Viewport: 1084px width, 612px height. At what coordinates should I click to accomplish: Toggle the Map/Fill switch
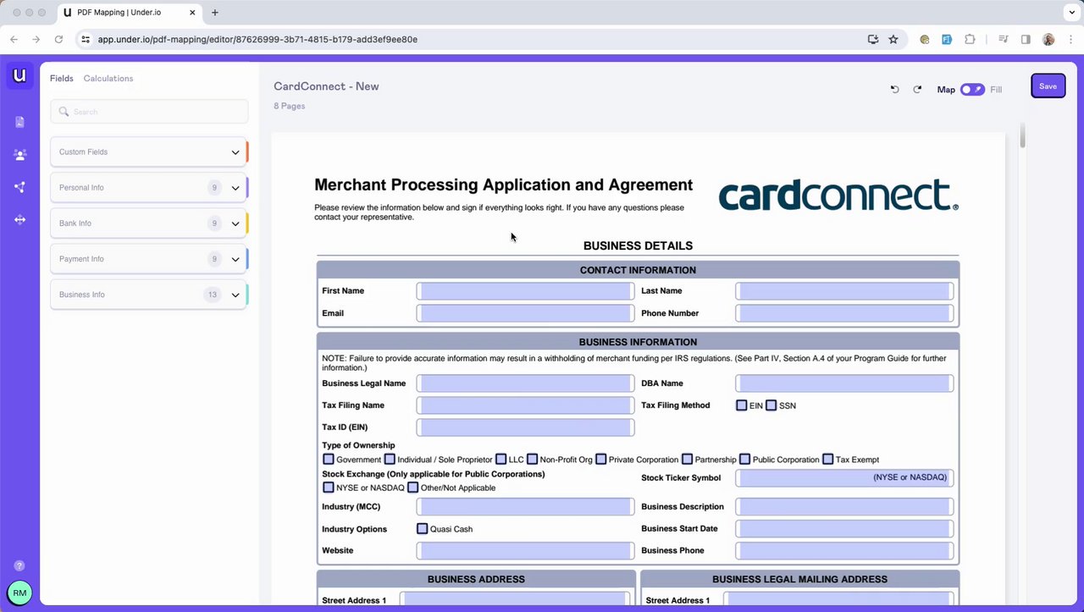972,90
